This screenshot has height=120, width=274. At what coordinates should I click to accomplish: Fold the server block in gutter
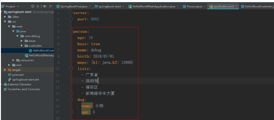pos(71,12)
